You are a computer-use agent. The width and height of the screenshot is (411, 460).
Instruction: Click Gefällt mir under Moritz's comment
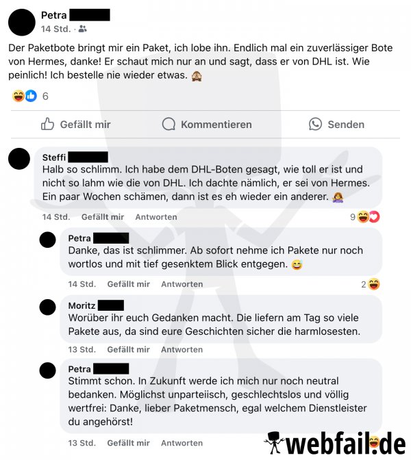(128, 350)
